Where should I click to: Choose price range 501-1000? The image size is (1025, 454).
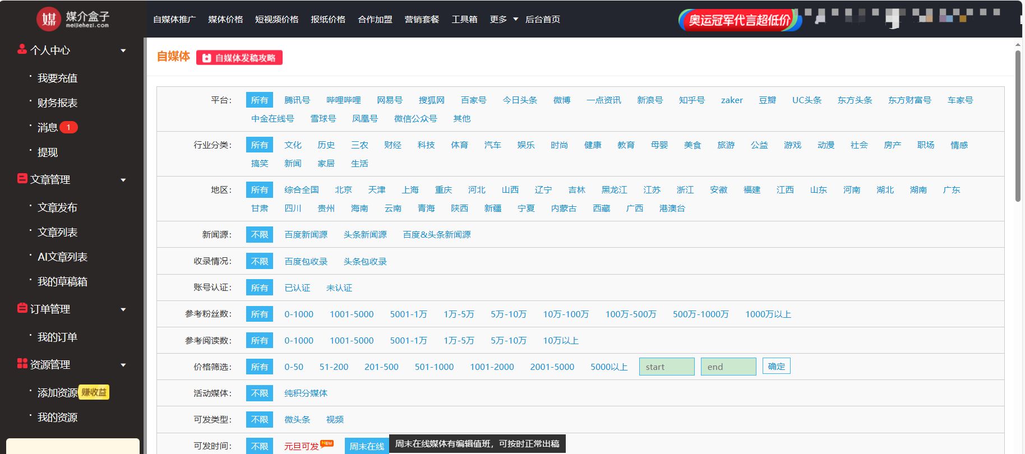[x=434, y=367]
